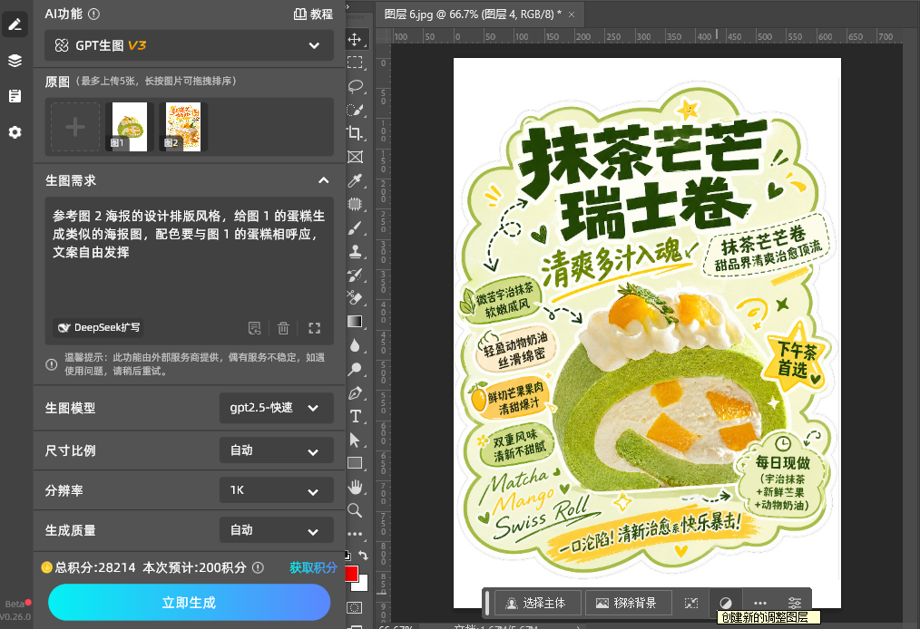Click the panel collapse arrow above the toolbar
The height and width of the screenshot is (629, 920).
click(x=347, y=6)
